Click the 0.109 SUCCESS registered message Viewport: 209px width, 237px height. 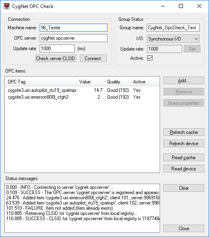click(83, 192)
